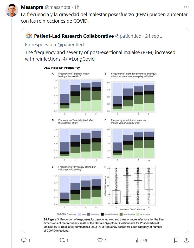Click the reply speech bubble icon
Screen dimensions: 194x248
(24, 240)
